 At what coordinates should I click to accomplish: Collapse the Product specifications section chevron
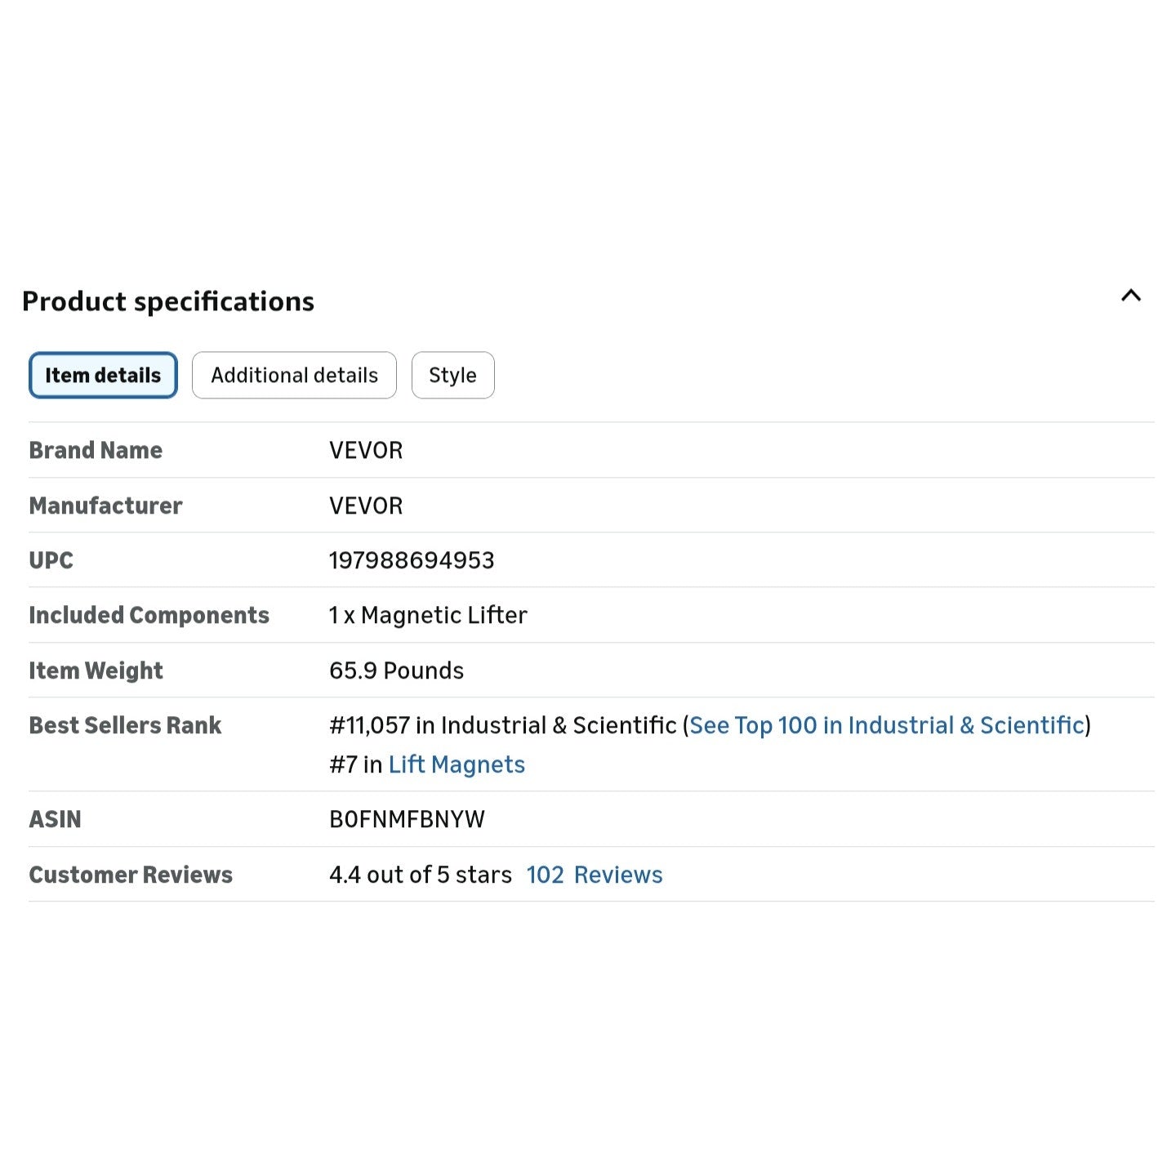(x=1130, y=296)
